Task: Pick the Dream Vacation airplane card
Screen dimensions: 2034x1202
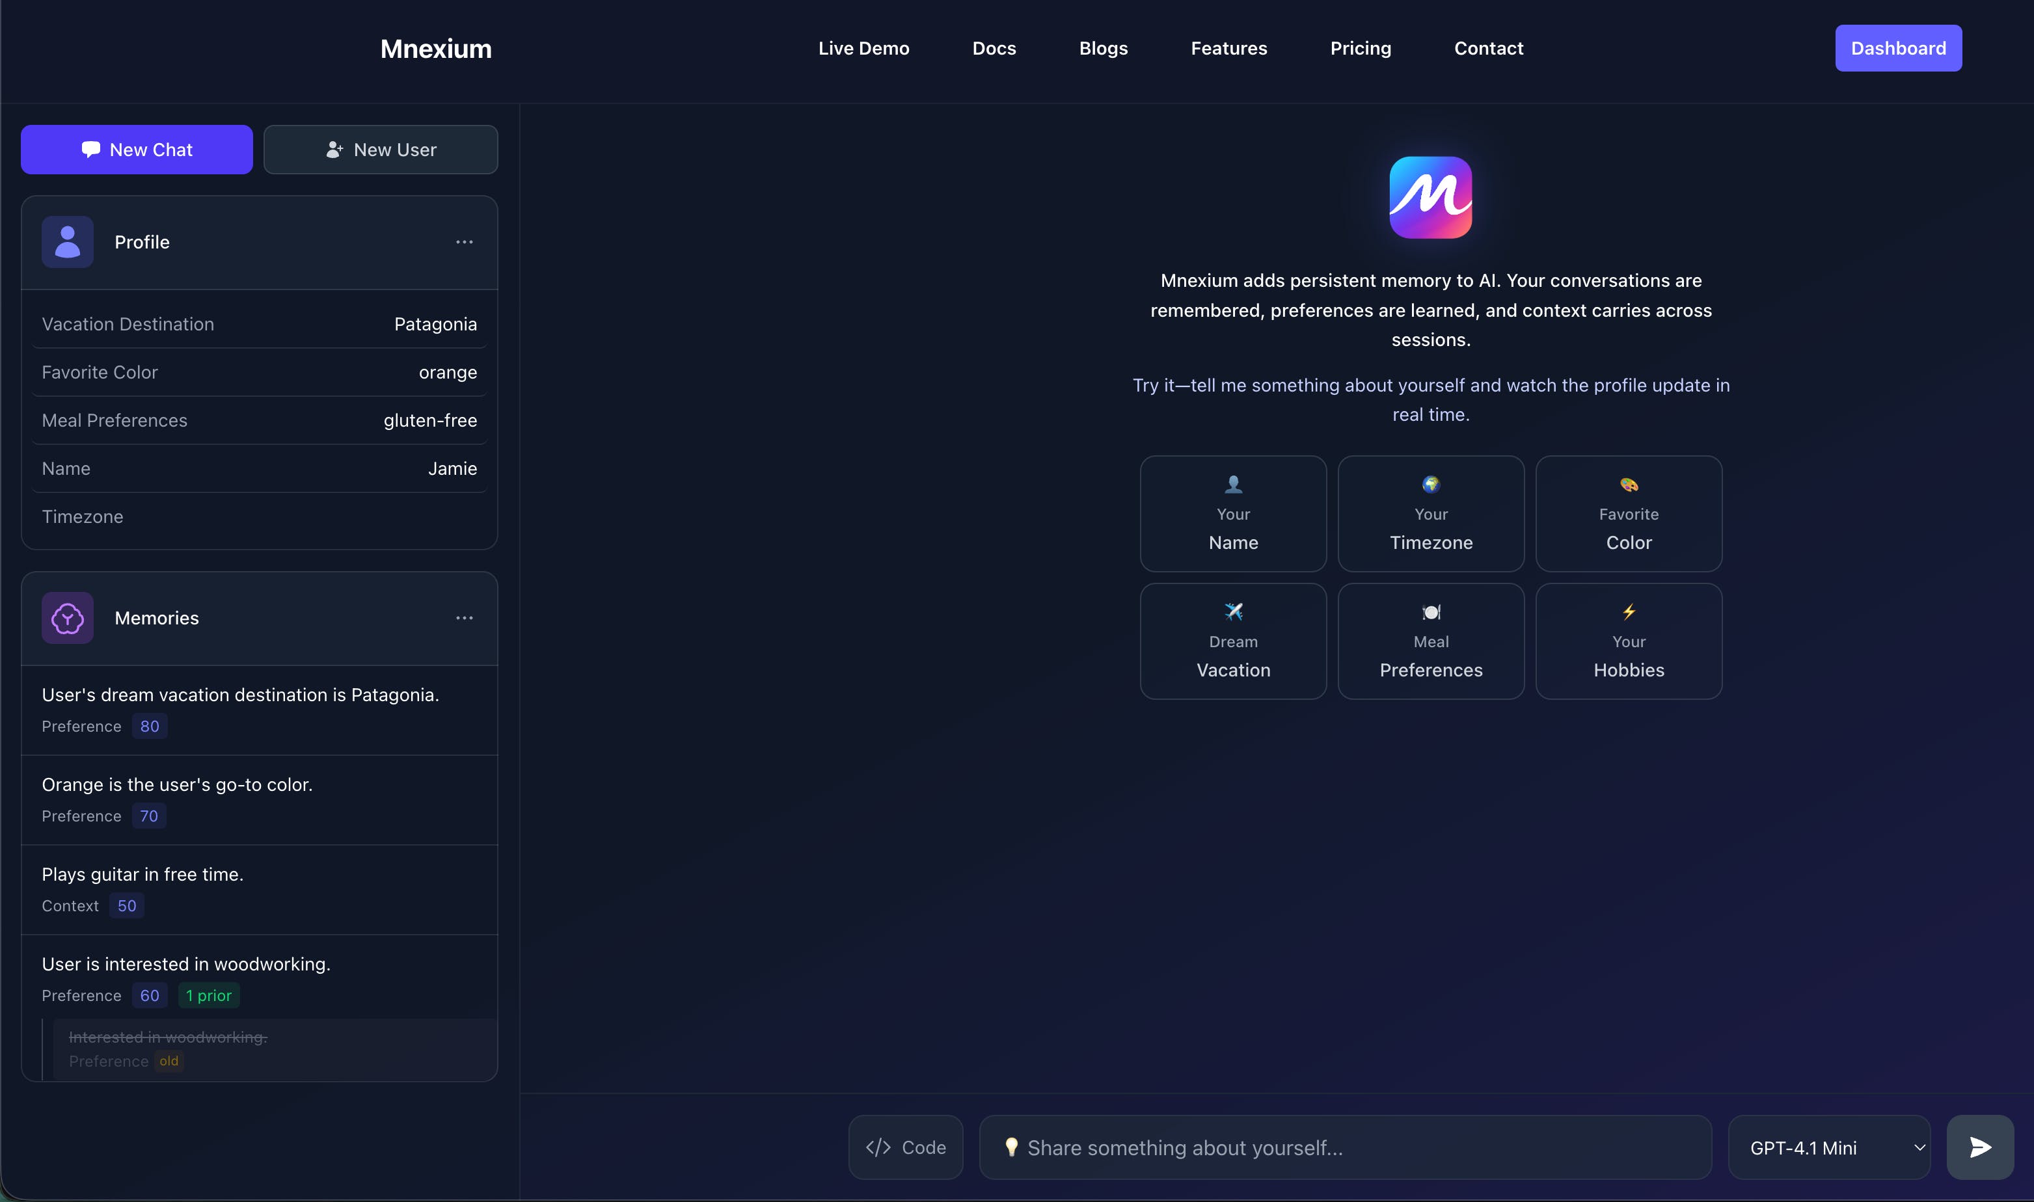Action: 1233,641
